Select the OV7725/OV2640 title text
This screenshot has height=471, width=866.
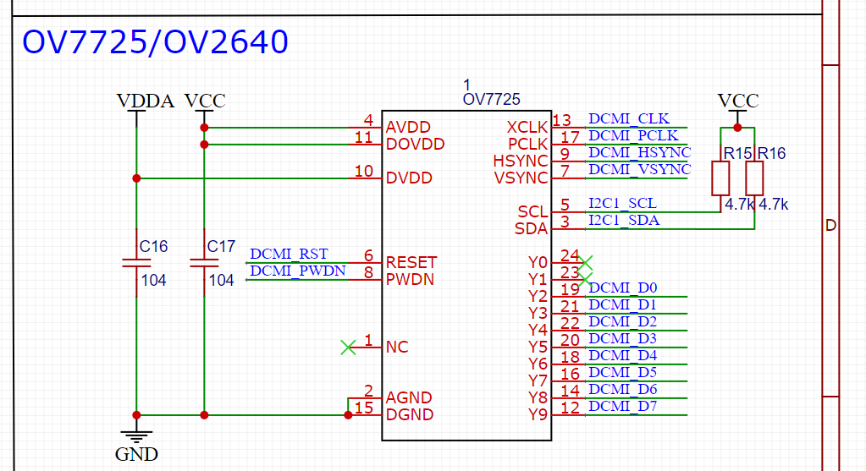coord(155,42)
